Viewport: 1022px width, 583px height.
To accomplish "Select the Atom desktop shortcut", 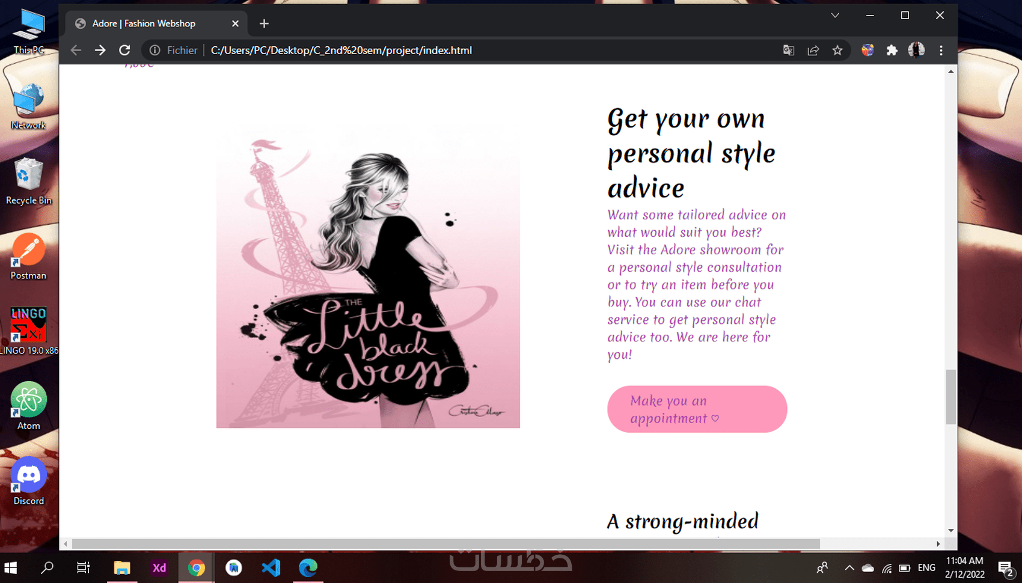I will (28, 407).
